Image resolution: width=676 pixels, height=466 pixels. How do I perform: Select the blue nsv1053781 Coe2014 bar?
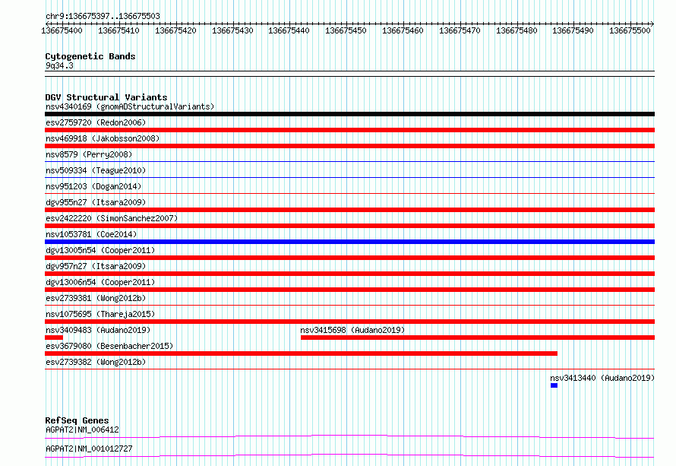coord(349,242)
